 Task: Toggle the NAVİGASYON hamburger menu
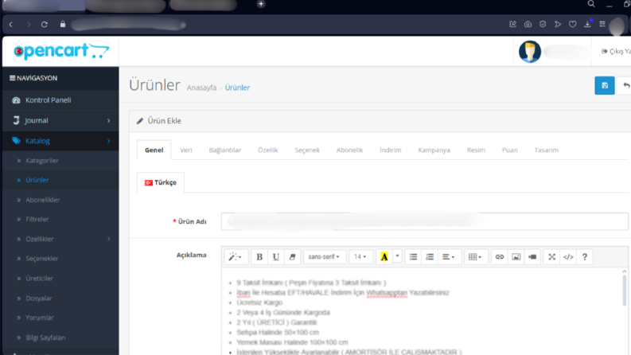click(x=13, y=78)
